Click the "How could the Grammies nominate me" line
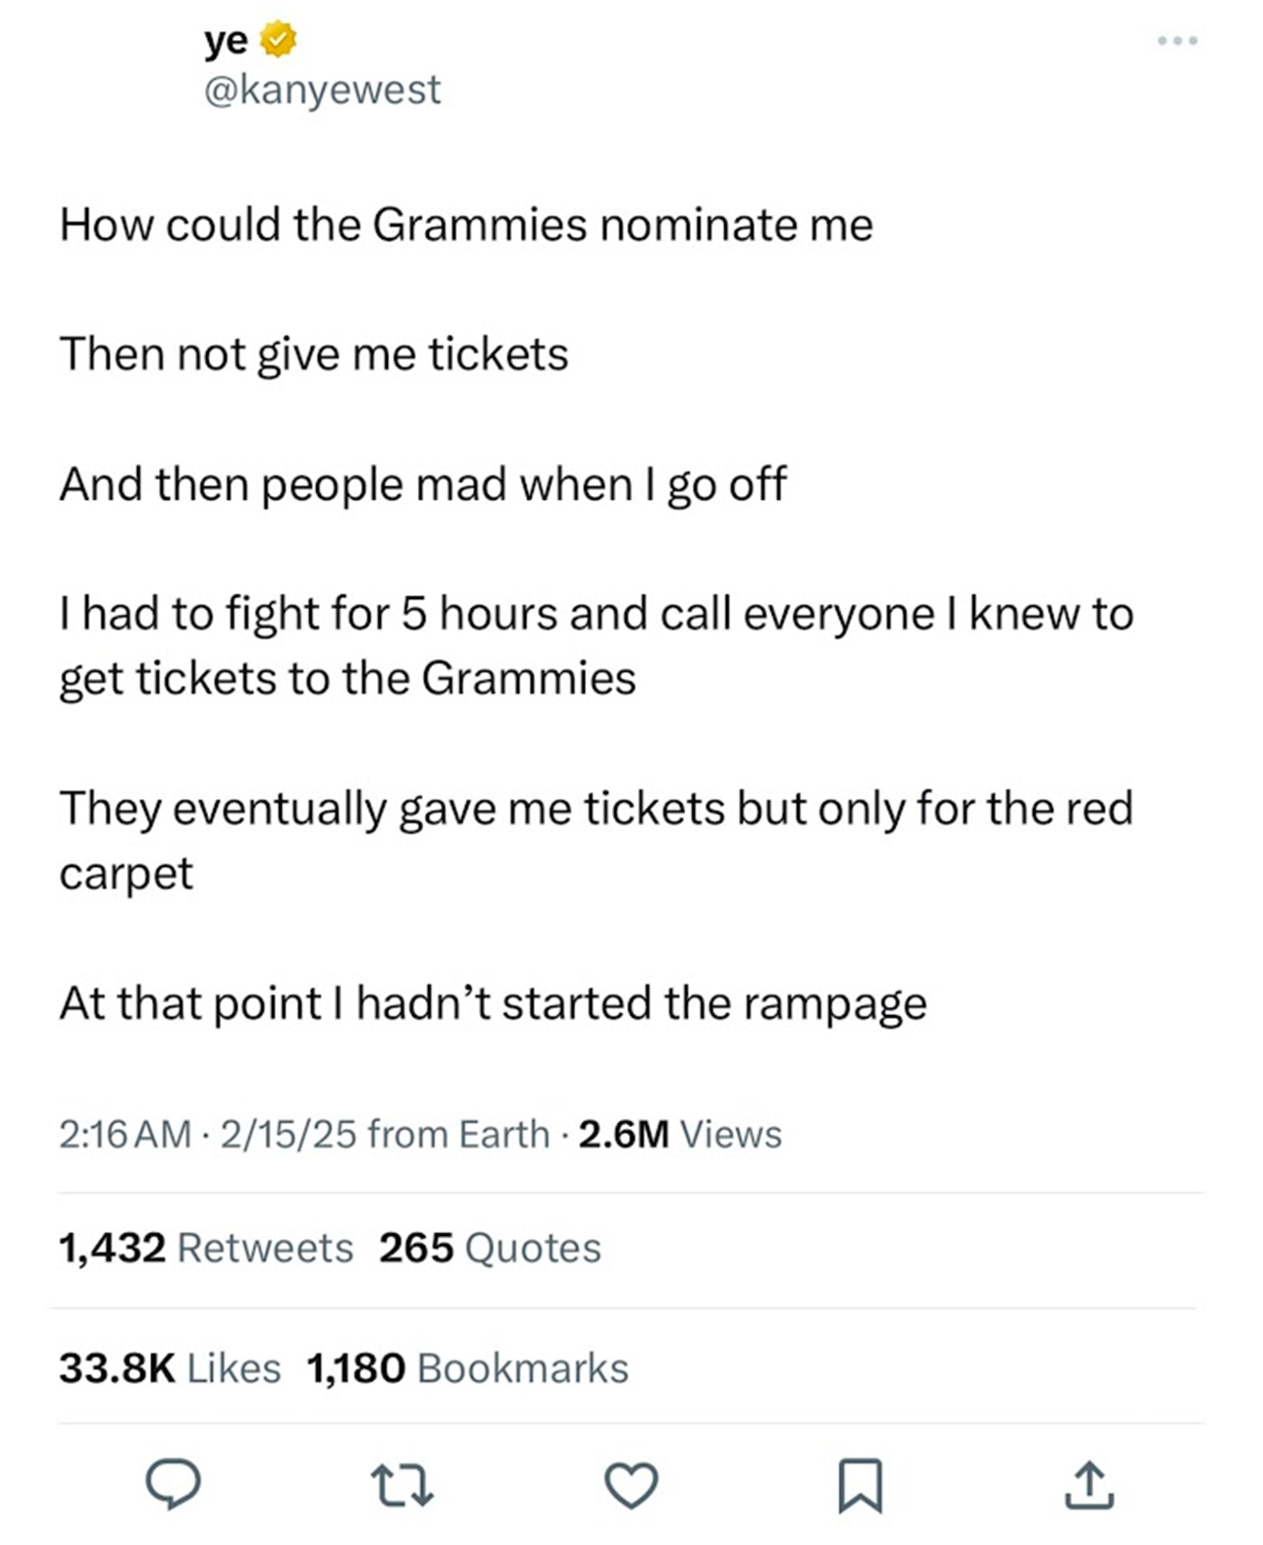1263x1545 pixels. pyautogui.click(x=466, y=224)
